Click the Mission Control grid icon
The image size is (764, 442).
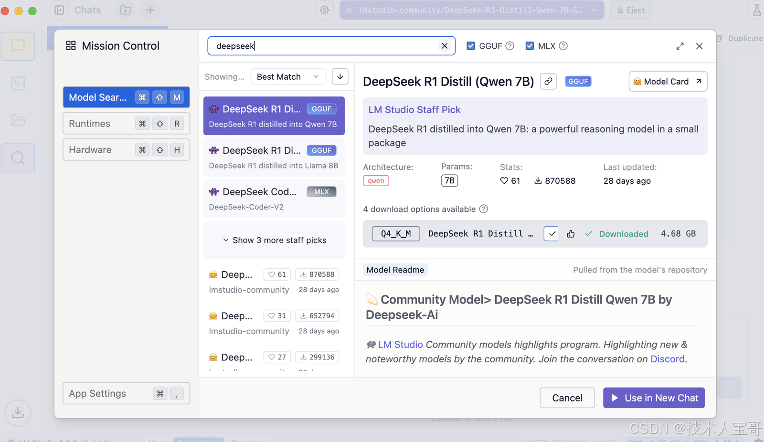click(71, 45)
